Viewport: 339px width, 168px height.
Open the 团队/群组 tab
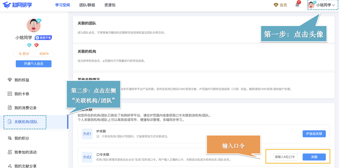point(87,5)
